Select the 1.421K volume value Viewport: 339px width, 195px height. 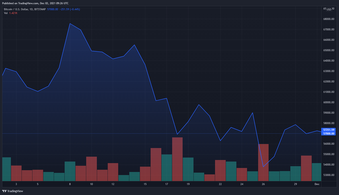[x=13, y=13]
